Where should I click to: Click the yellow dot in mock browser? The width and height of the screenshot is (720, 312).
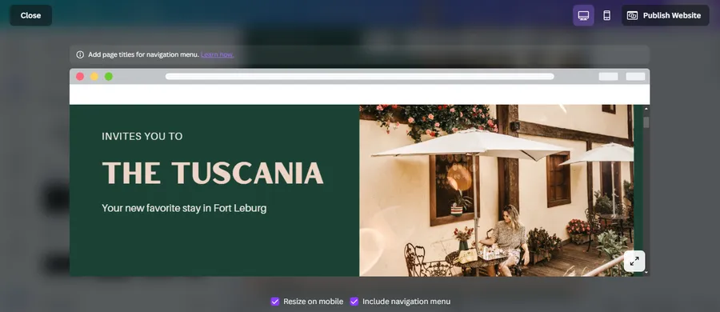(x=94, y=76)
